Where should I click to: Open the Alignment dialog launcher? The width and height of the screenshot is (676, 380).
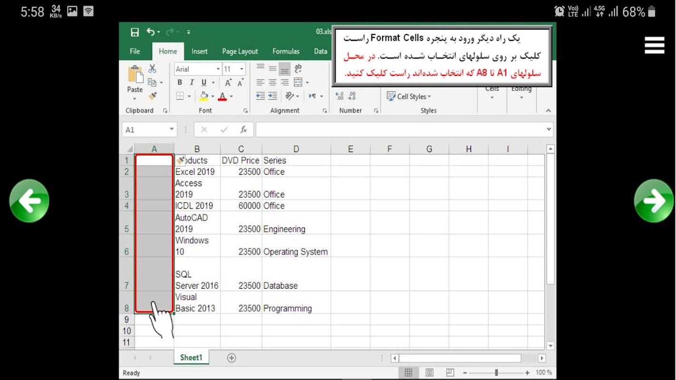pyautogui.click(x=325, y=111)
